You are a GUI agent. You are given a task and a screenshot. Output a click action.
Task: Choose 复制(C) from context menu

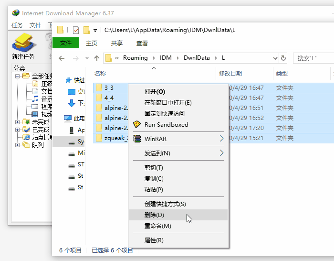[178, 179]
